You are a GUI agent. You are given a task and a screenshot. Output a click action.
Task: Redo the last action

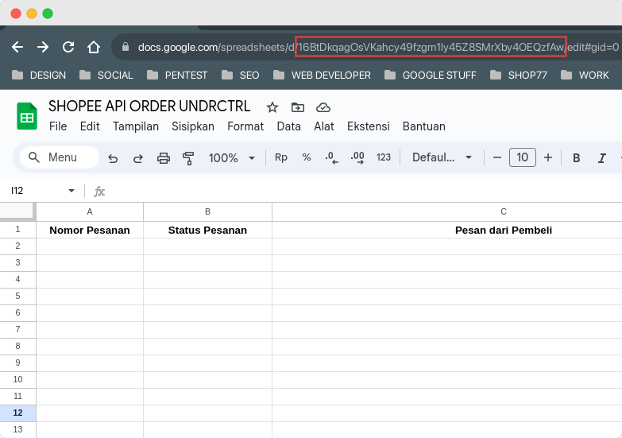coord(137,158)
